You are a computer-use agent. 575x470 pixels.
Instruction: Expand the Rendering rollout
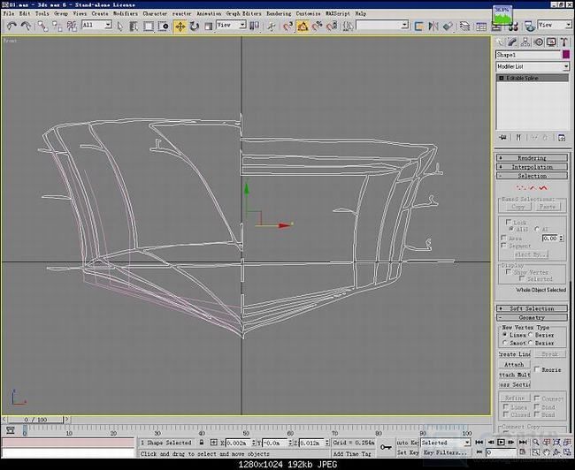532,158
